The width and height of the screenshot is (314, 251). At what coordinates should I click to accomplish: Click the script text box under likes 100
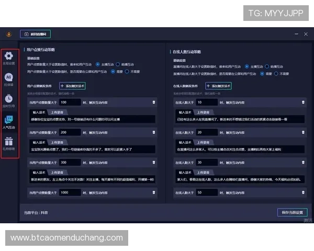point(92,119)
